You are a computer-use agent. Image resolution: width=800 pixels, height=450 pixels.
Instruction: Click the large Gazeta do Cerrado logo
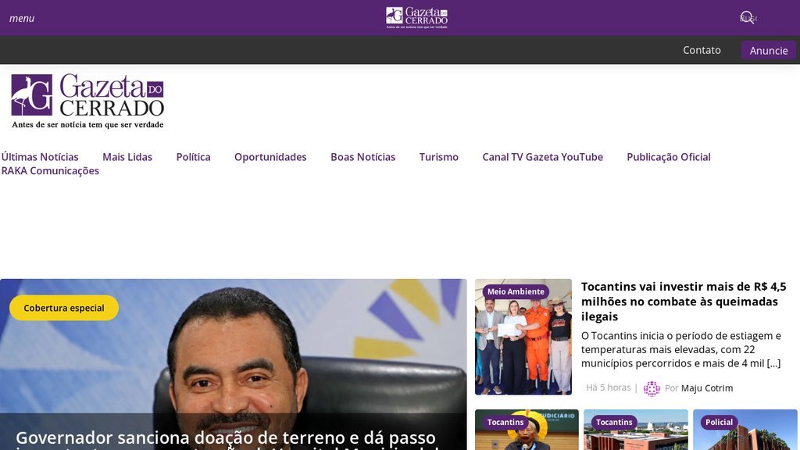pyautogui.click(x=87, y=101)
